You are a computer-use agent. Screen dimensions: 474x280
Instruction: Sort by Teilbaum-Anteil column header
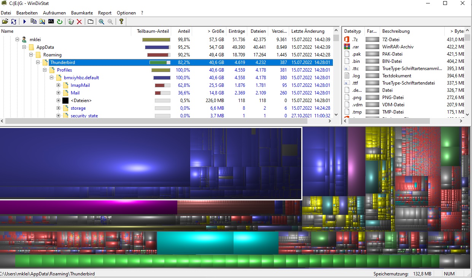151,31
